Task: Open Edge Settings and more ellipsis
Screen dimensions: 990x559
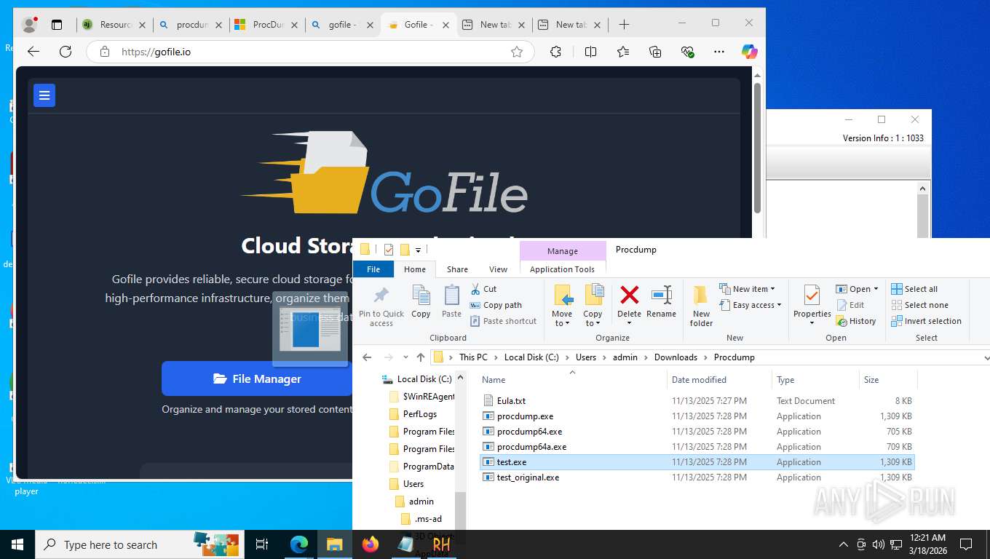Action: tap(719, 52)
